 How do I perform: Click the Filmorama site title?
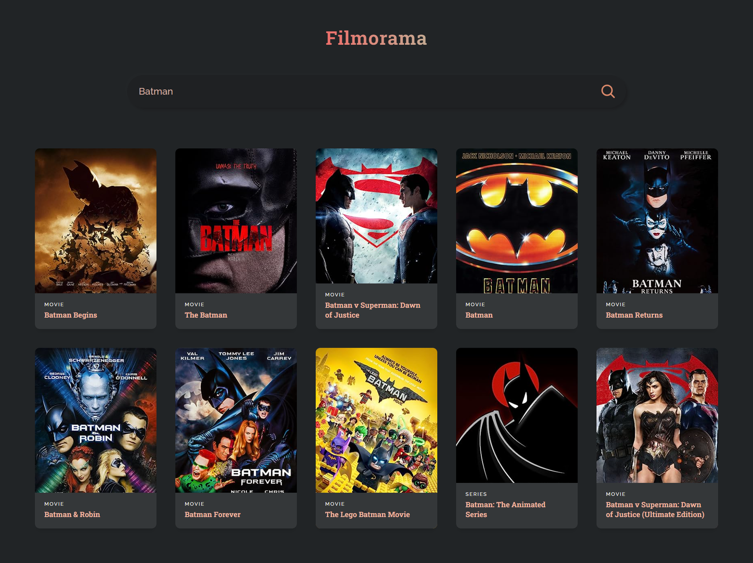pyautogui.click(x=376, y=39)
